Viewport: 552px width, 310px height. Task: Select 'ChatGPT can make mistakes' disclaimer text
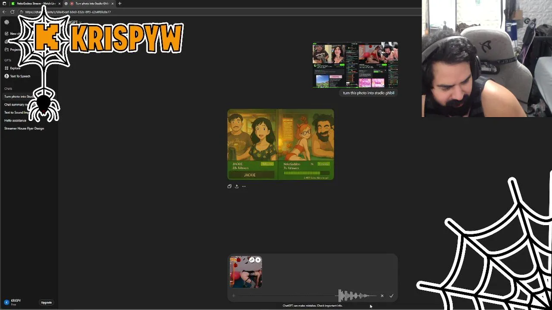click(313, 306)
